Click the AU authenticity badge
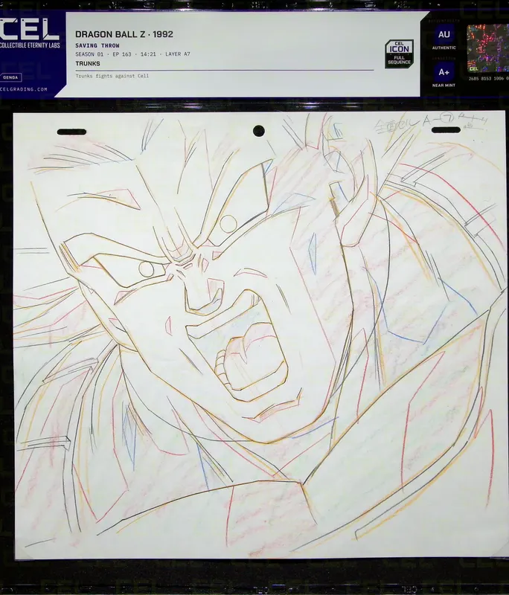 coord(444,34)
